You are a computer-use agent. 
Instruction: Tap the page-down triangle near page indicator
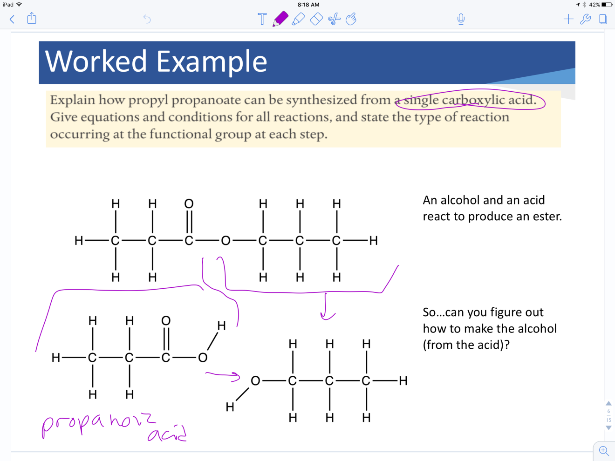(608, 427)
